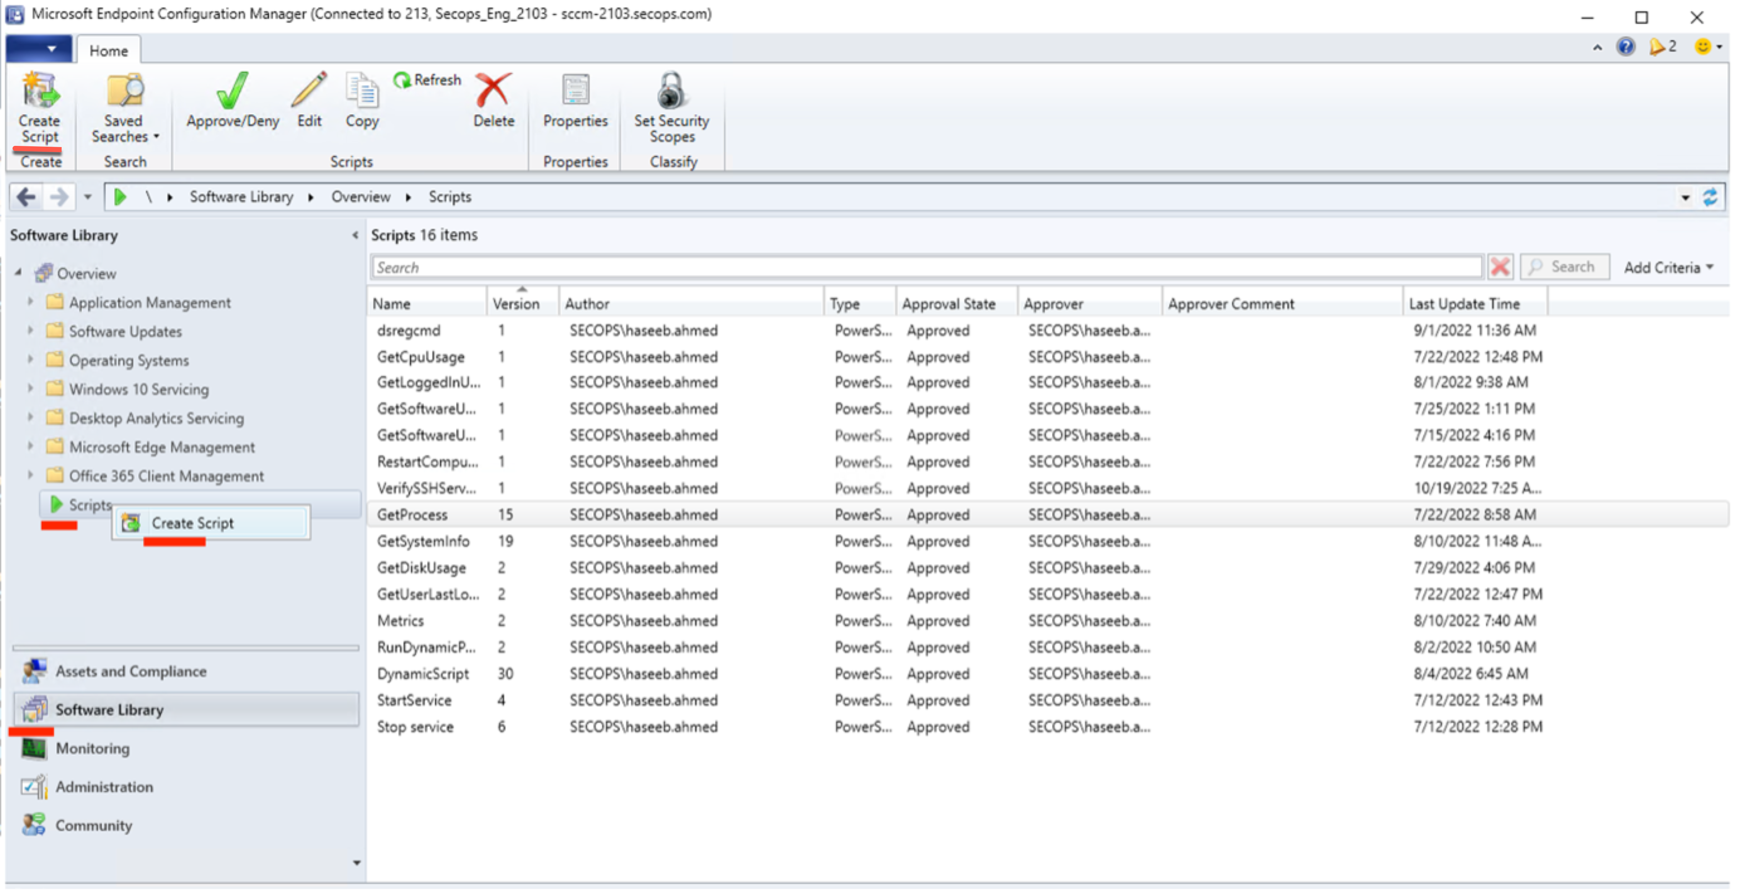Viewport: 1740px width, 894px height.
Task: Select Microsoft Edge Management tree item
Action: coord(162,447)
